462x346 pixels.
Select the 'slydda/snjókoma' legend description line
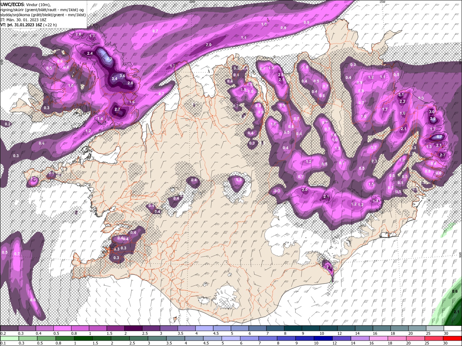[x=43, y=15]
